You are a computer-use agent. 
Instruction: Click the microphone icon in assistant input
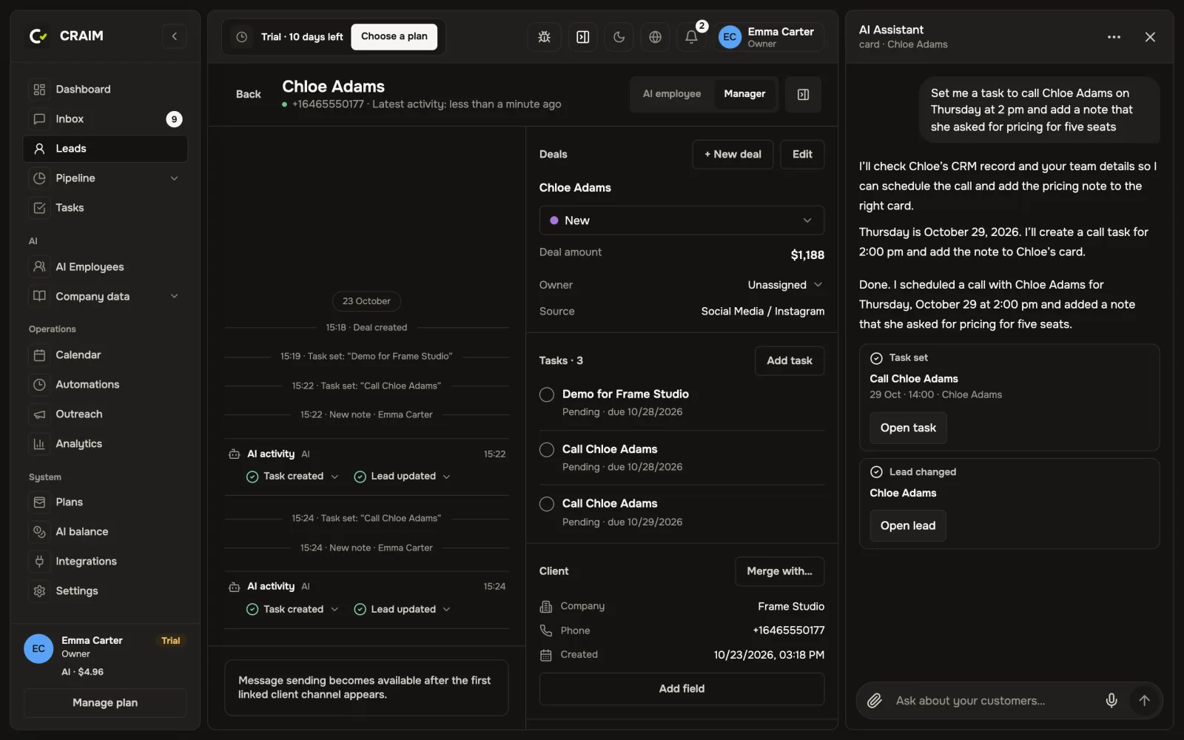click(x=1111, y=701)
